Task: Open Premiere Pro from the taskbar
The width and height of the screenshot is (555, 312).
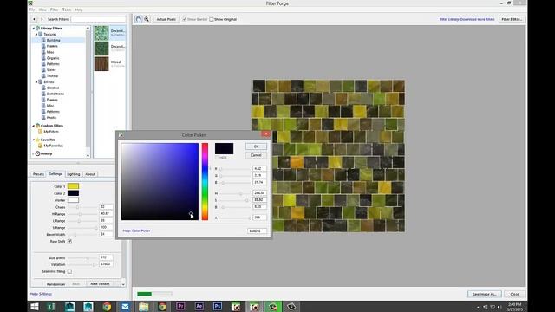Action: [180, 307]
